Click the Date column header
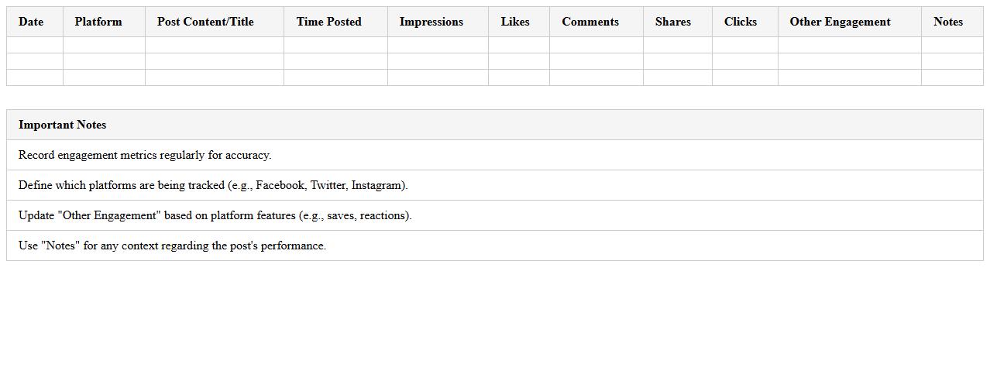Screen dimensions: 990x388 coord(31,22)
